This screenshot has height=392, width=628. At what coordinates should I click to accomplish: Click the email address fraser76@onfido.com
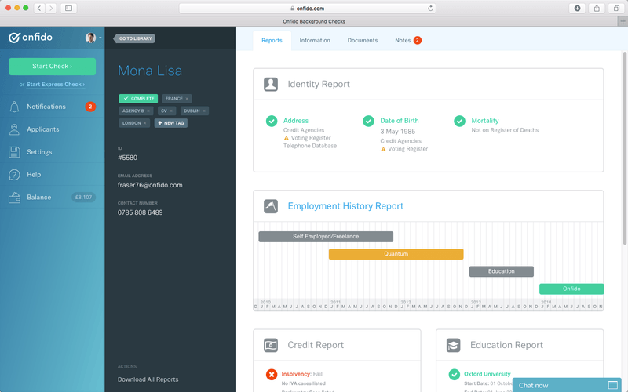150,185
